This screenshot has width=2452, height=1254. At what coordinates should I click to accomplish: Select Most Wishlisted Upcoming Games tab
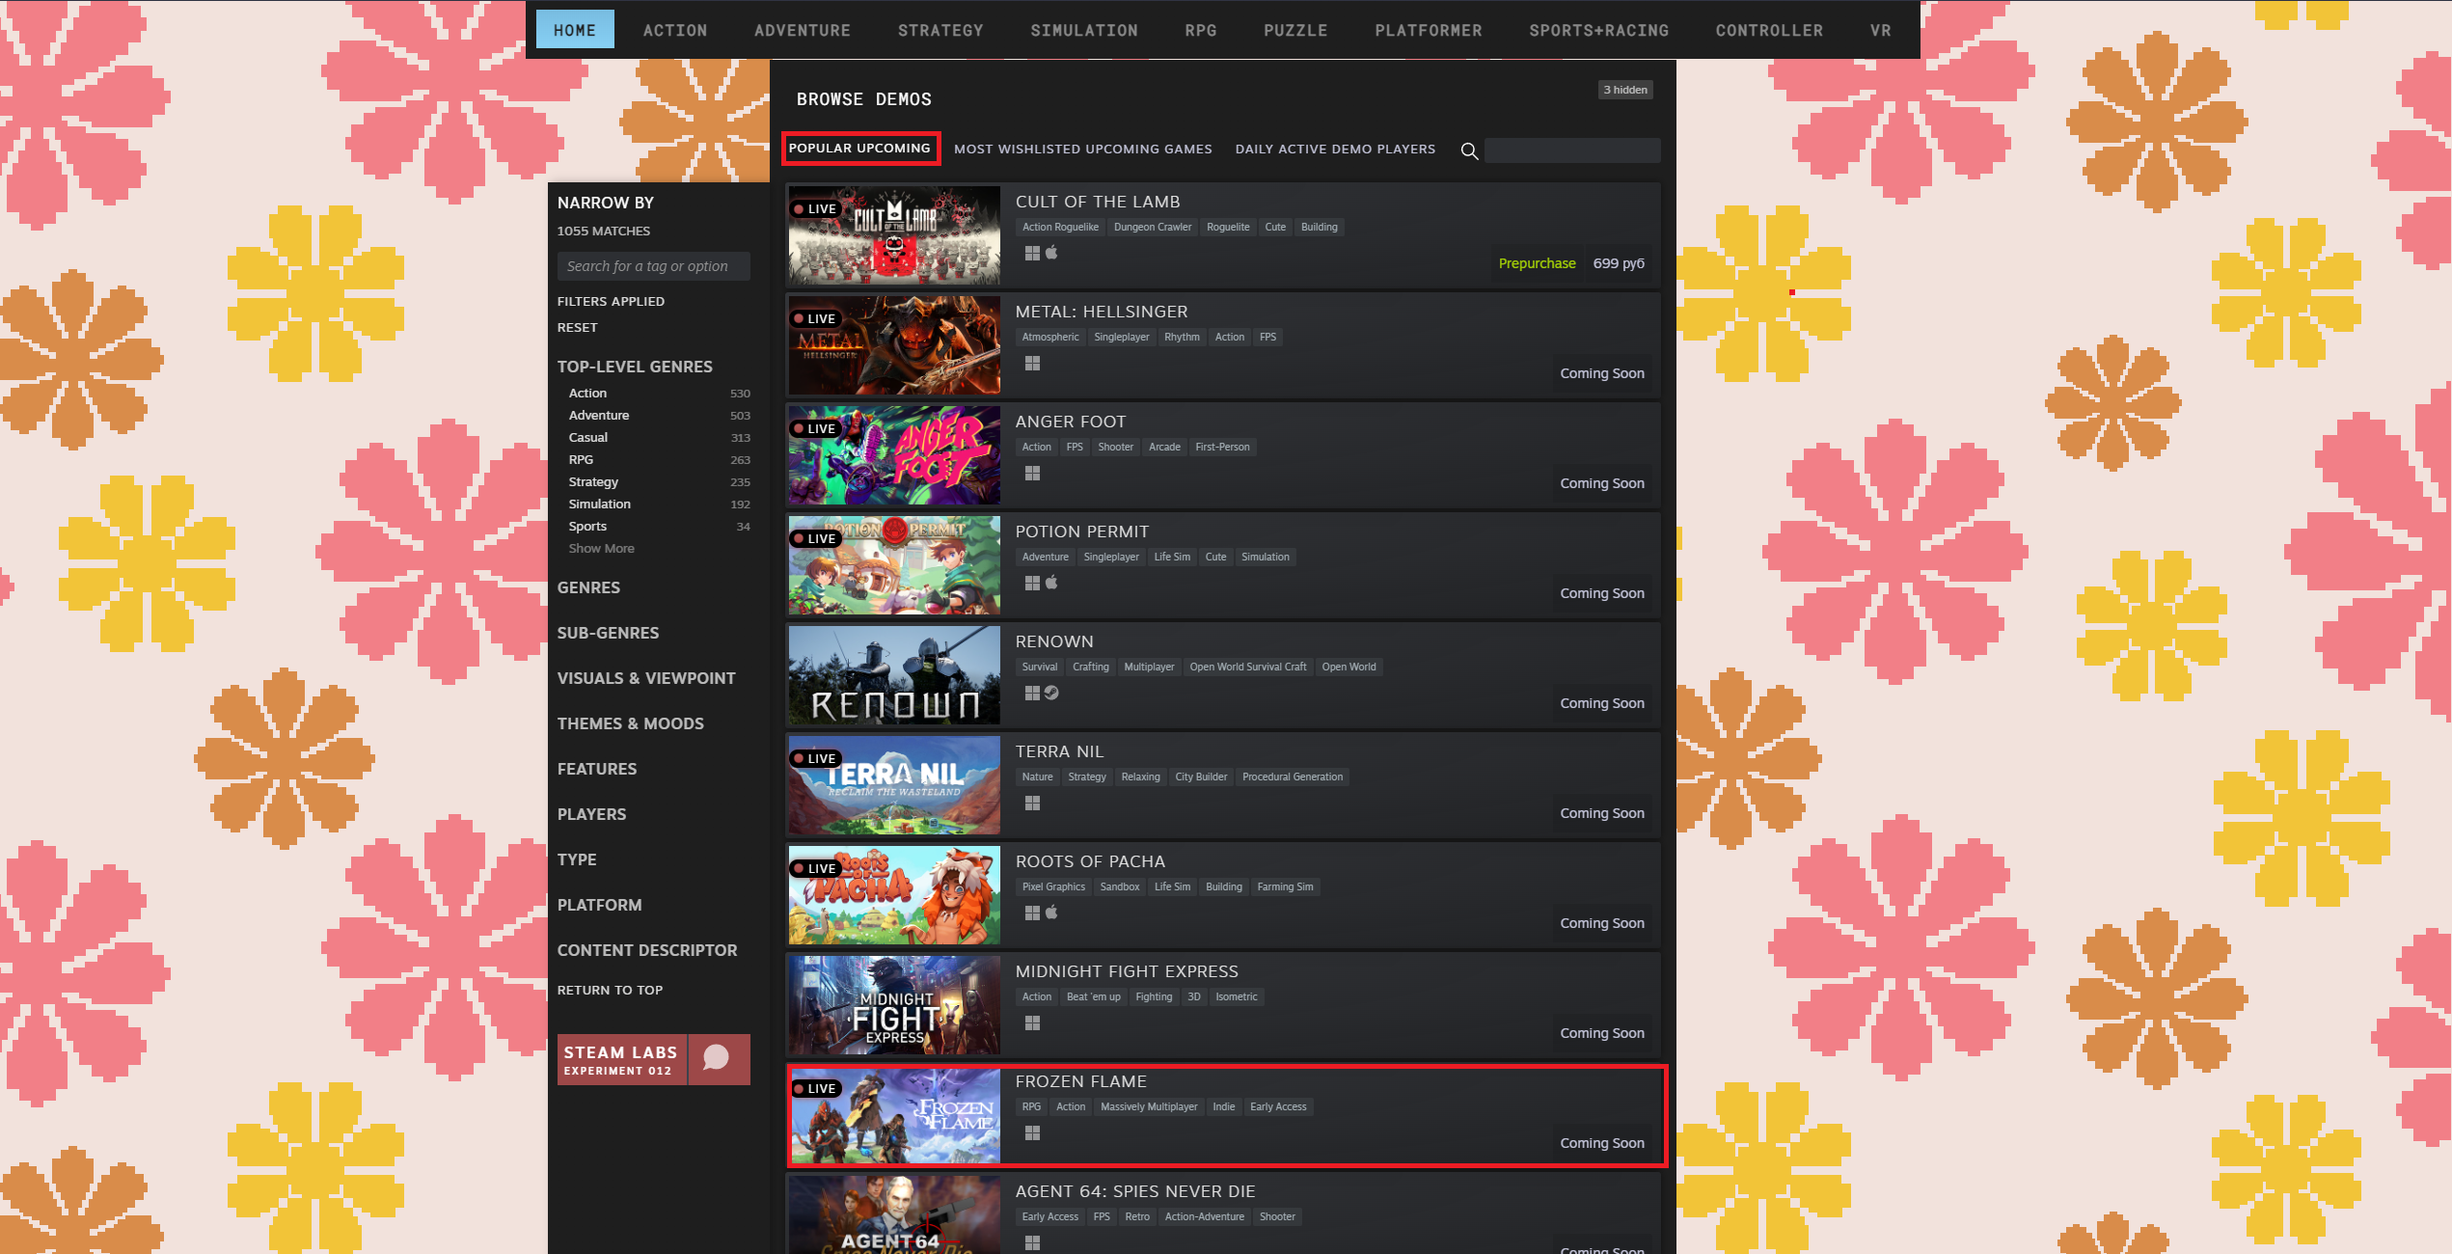pyautogui.click(x=1082, y=149)
